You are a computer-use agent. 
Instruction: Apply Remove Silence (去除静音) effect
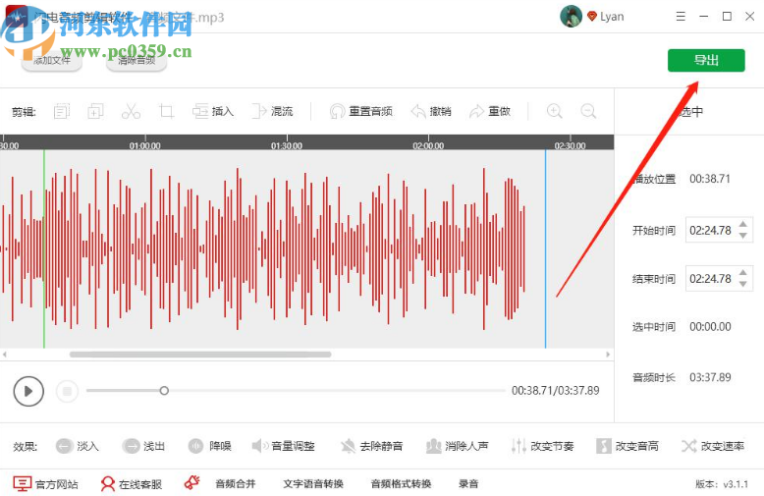click(x=372, y=446)
